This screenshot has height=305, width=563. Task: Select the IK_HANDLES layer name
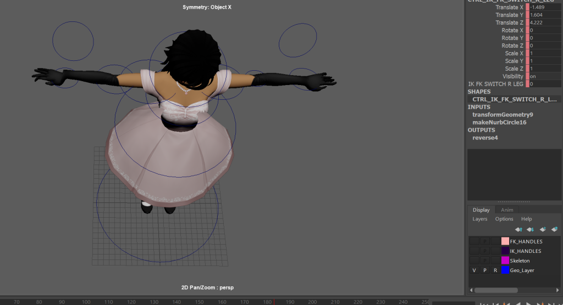point(525,251)
